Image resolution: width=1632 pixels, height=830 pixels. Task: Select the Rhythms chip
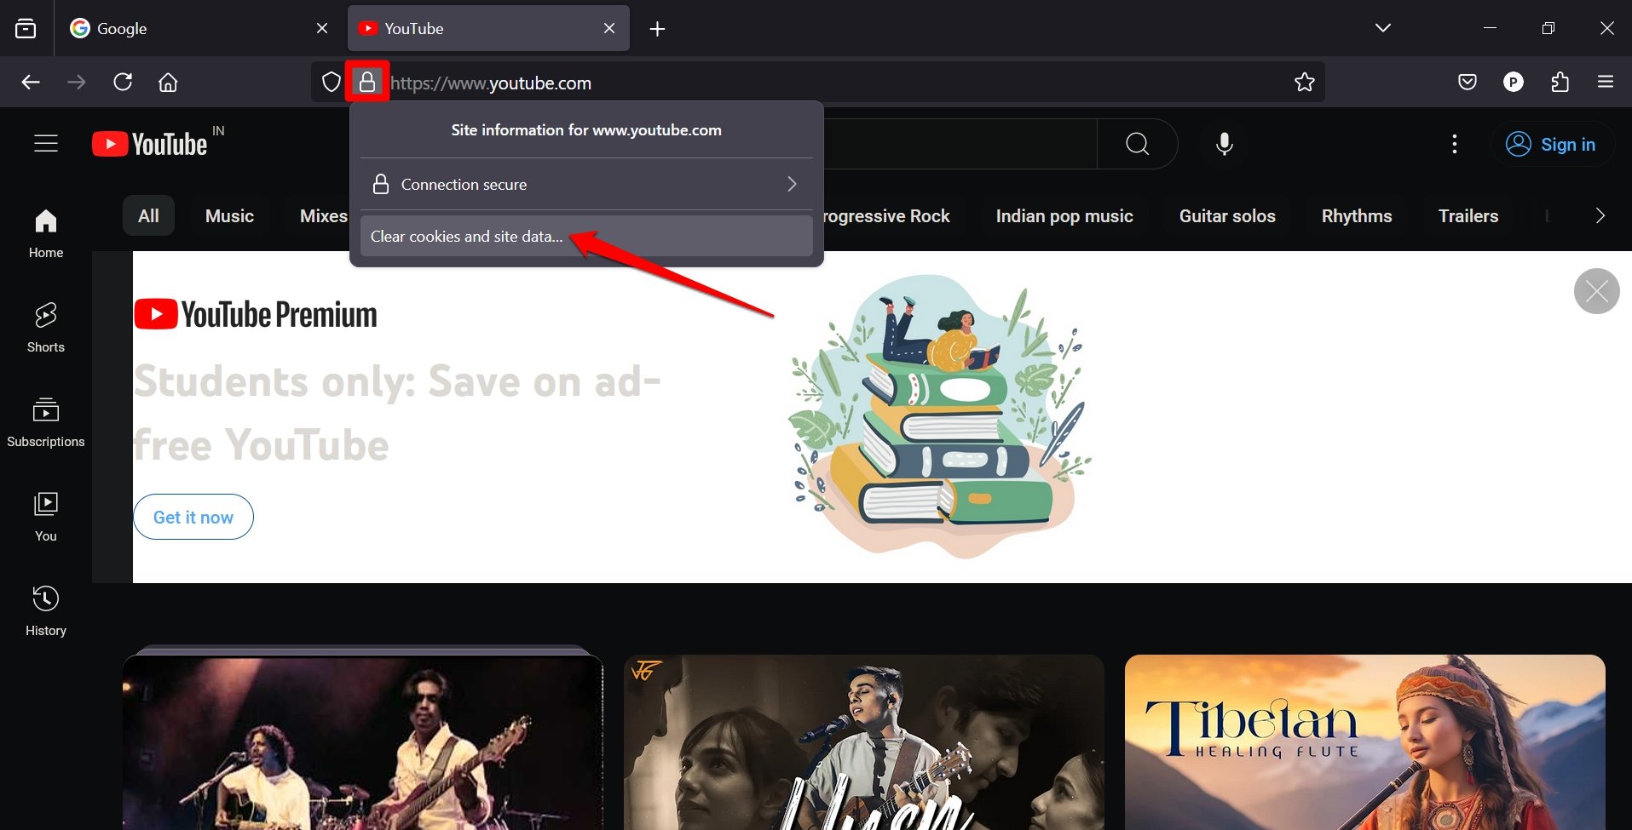point(1357,216)
